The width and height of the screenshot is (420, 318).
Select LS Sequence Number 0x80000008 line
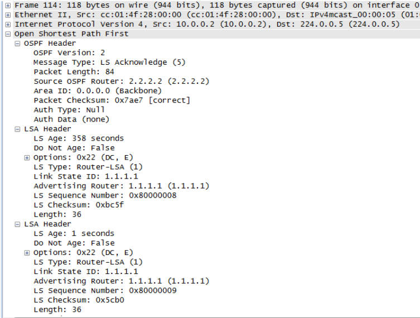105,196
